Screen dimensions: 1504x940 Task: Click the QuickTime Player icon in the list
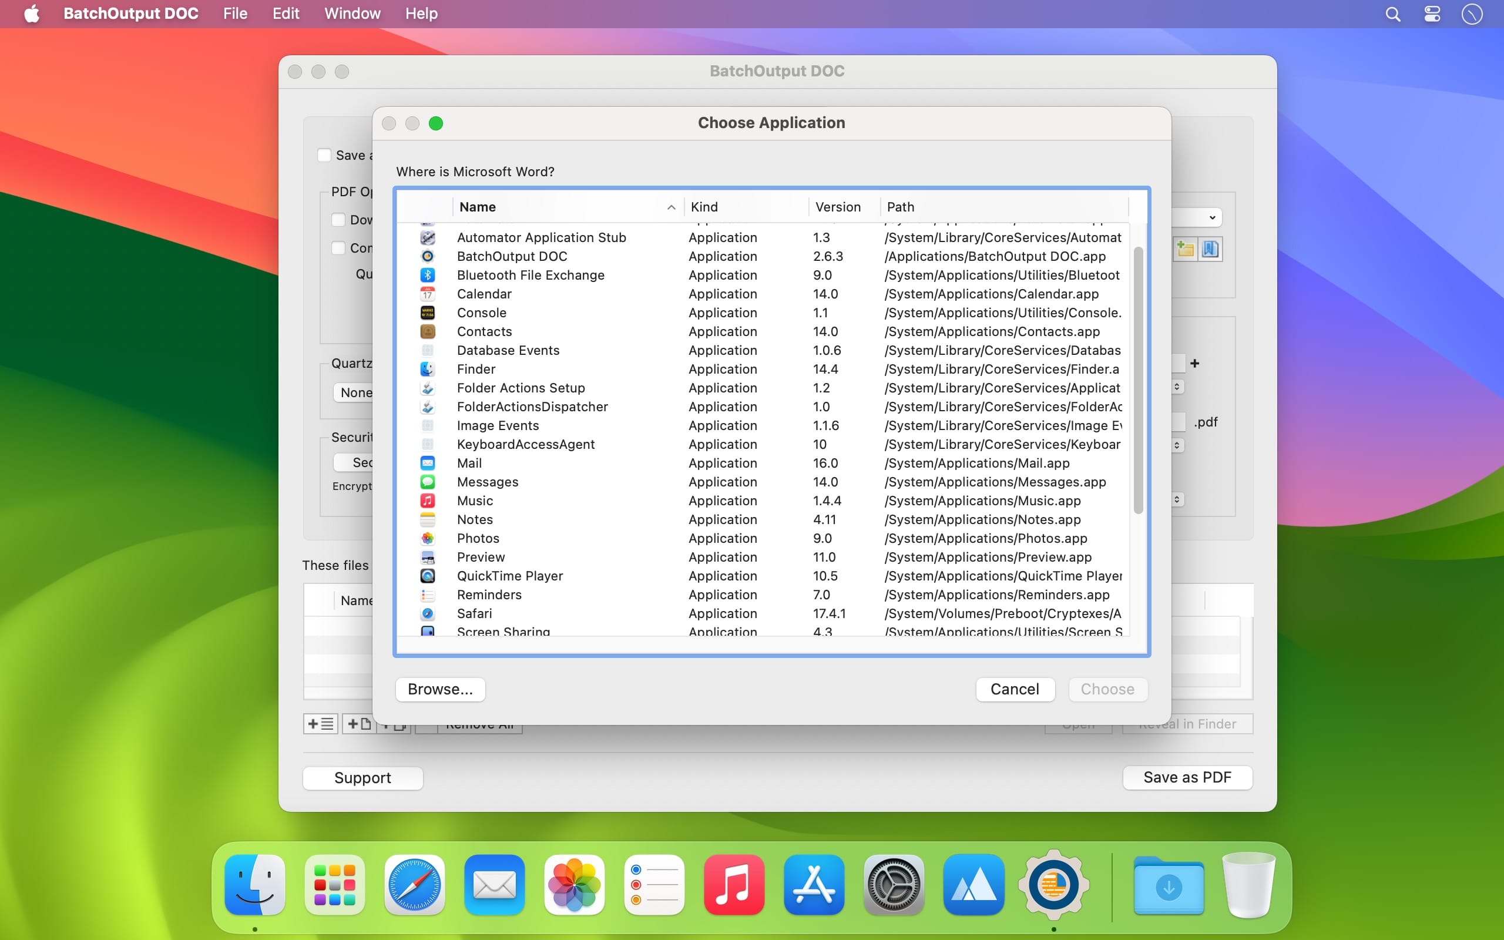coord(428,576)
